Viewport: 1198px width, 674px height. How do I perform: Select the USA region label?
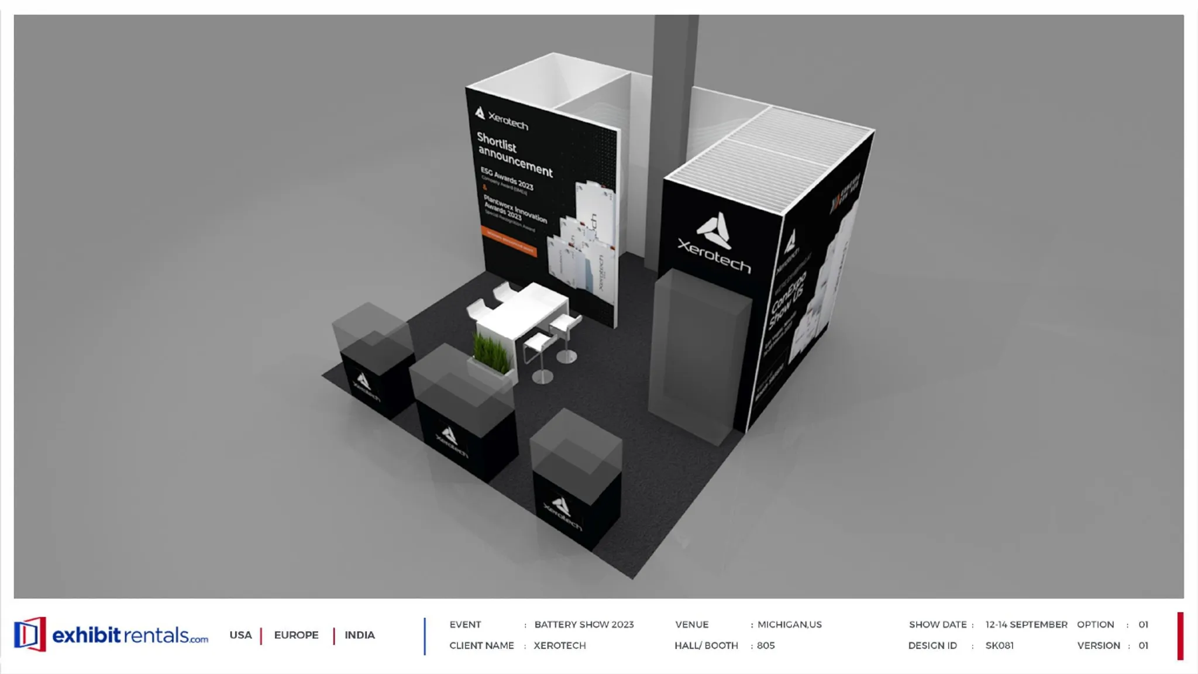pyautogui.click(x=240, y=635)
